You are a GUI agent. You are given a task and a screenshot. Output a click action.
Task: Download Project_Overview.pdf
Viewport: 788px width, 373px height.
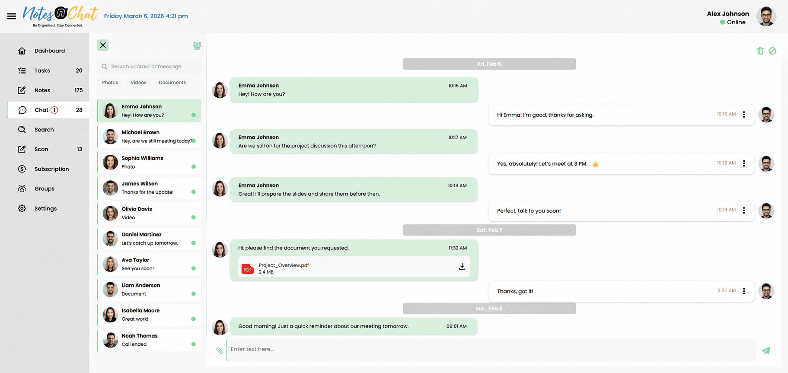point(462,267)
